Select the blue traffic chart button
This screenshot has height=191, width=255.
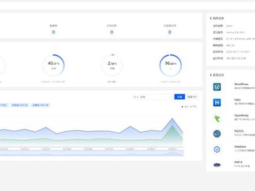pos(179,97)
